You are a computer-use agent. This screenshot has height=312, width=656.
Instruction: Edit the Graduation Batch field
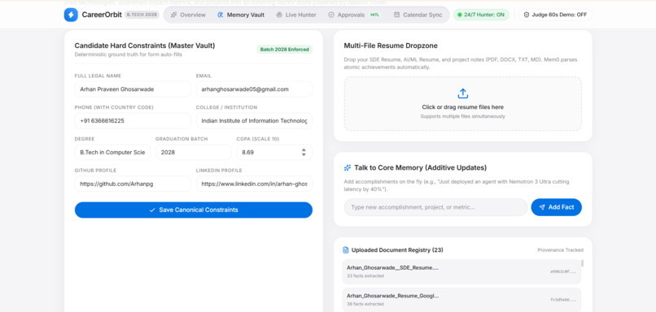click(x=193, y=153)
